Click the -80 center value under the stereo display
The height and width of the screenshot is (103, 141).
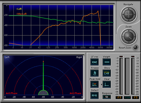43,97
